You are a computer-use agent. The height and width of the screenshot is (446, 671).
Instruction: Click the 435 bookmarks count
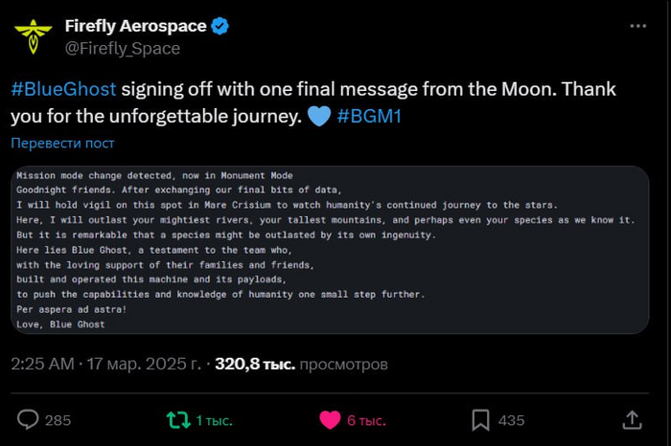(511, 420)
